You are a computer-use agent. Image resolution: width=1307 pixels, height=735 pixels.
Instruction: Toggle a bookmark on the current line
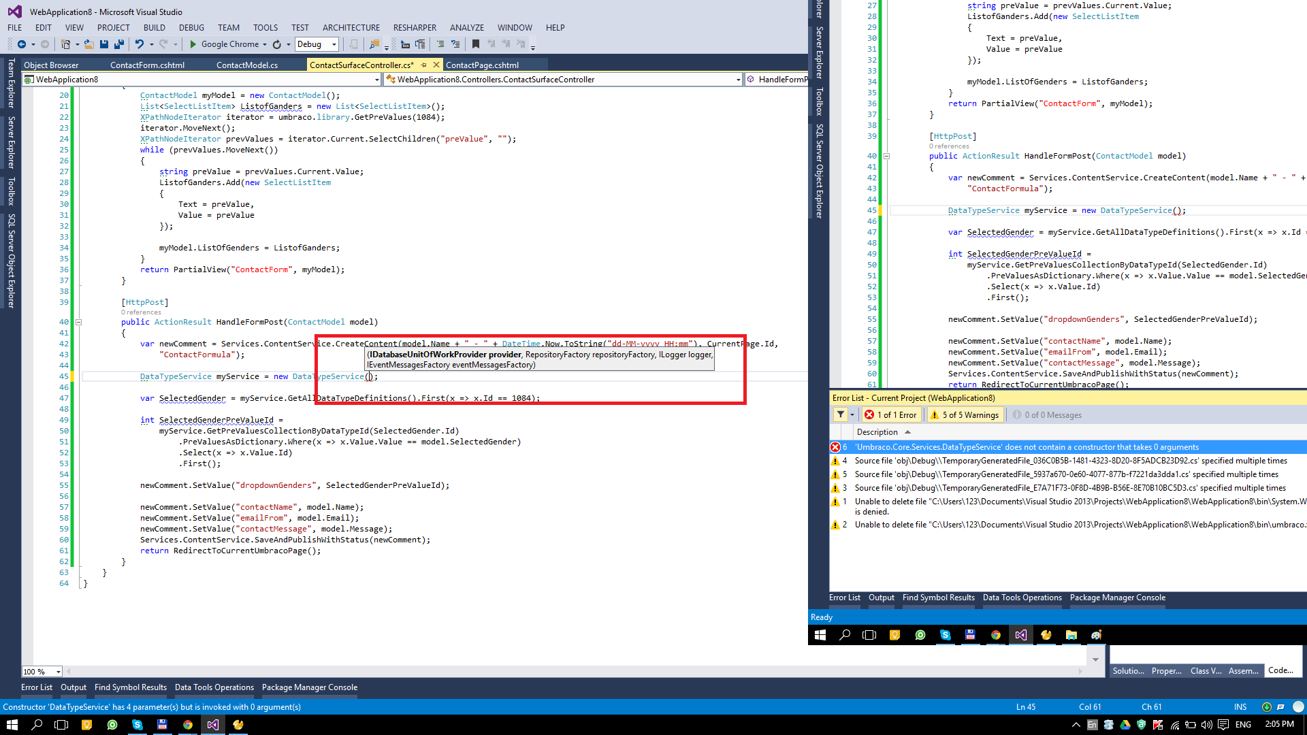pos(476,44)
